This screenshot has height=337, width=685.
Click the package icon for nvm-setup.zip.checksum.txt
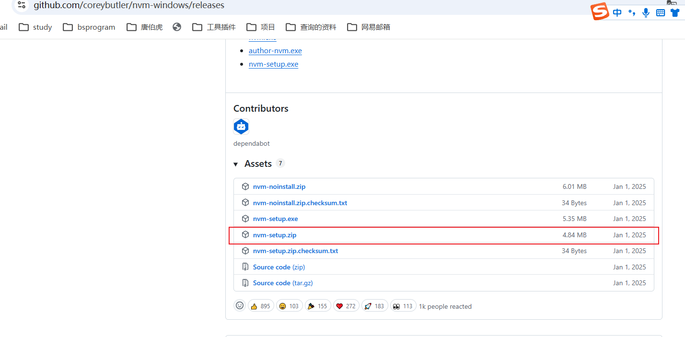(245, 251)
